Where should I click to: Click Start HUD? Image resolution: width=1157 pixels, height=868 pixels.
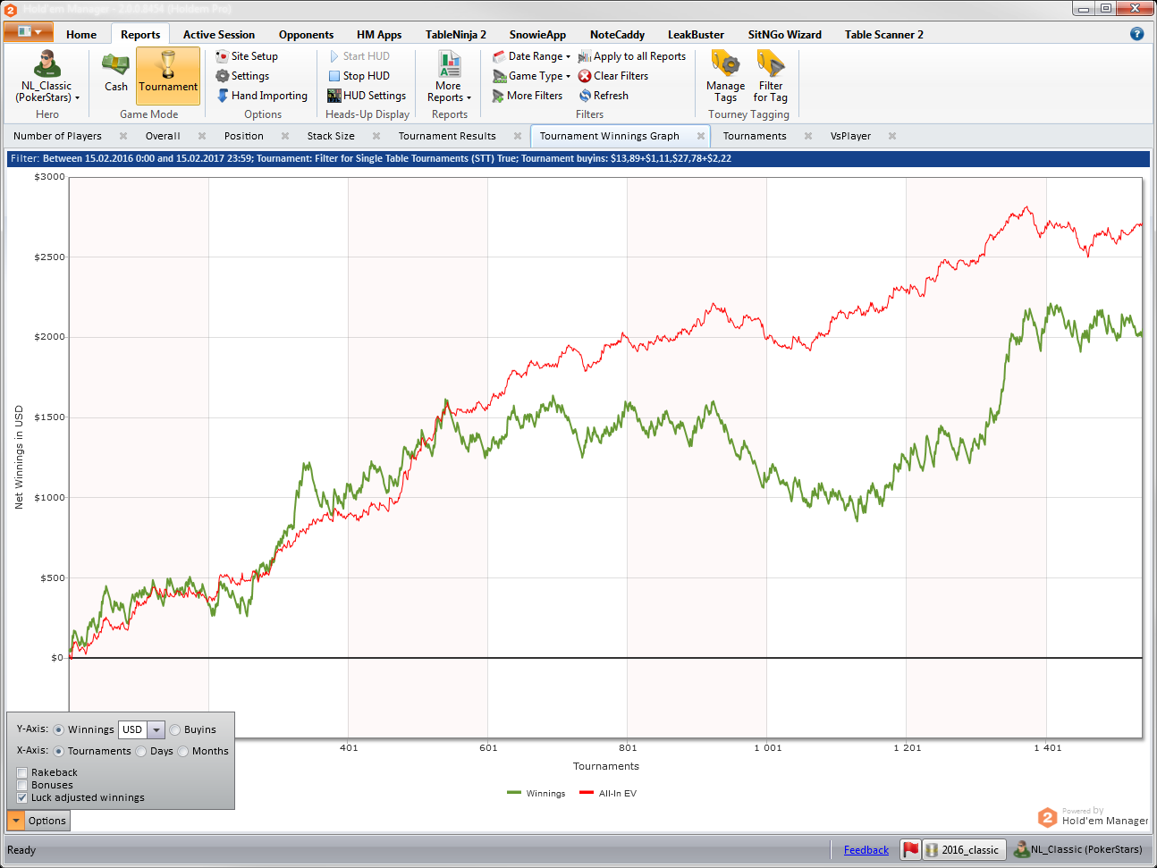[359, 56]
